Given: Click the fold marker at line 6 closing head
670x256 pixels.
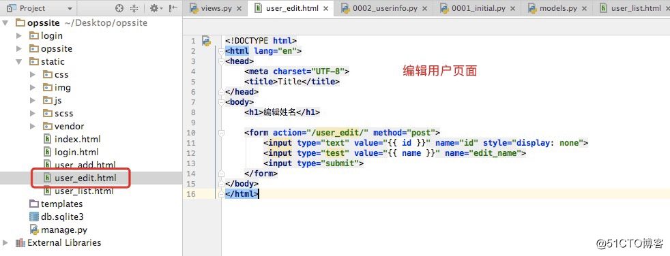Looking at the screenshot, I should coord(221,92).
